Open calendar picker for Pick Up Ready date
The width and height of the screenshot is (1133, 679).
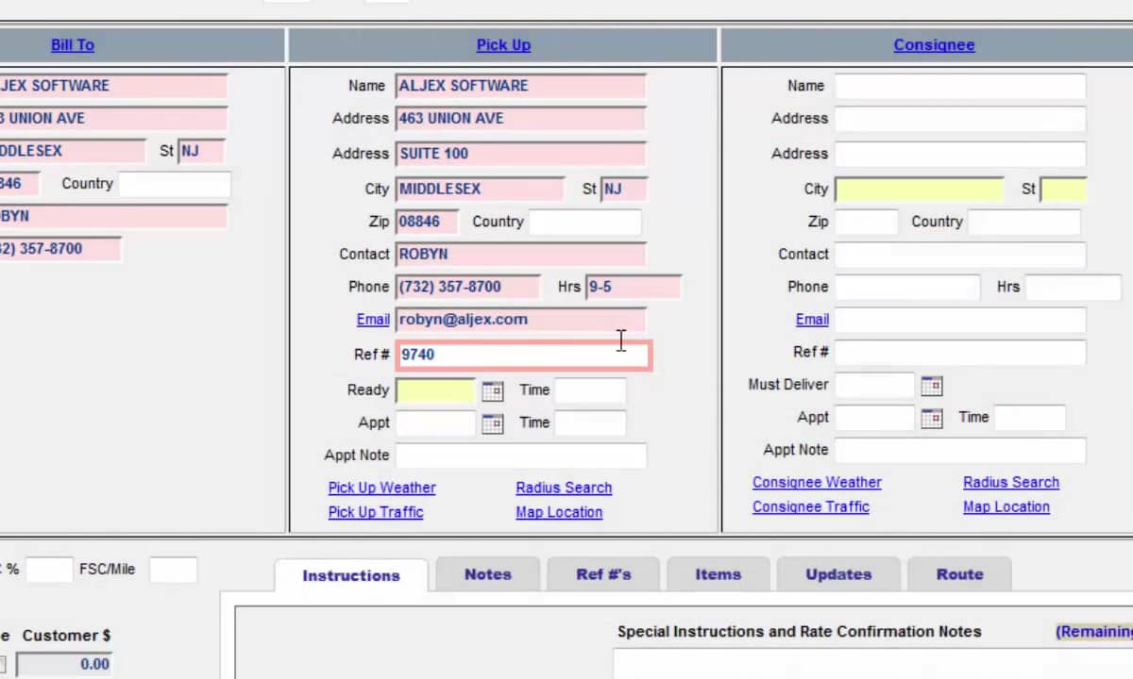(492, 390)
